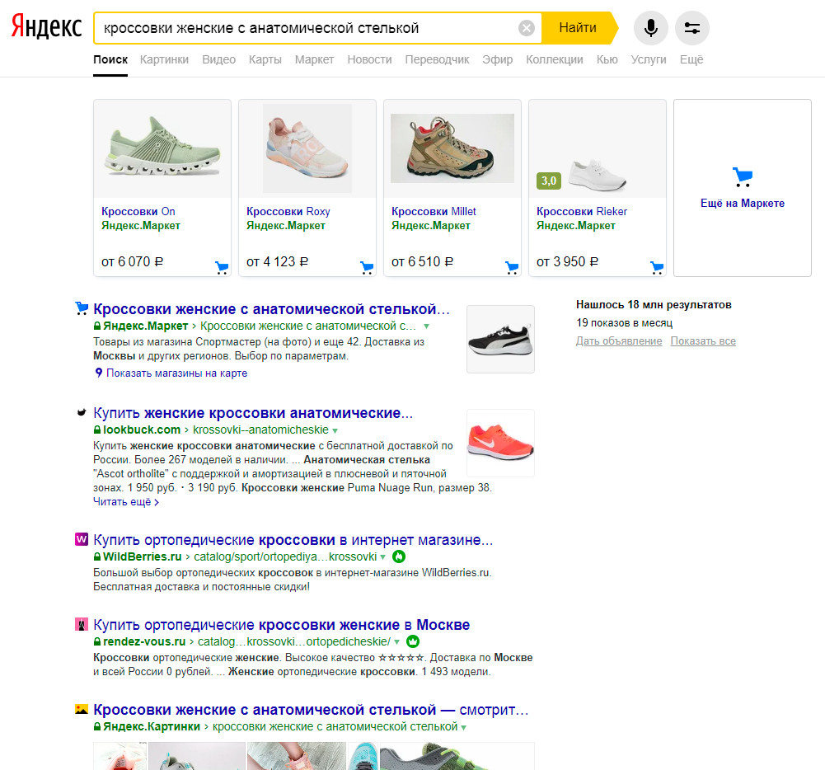
Task: Click the Показать все link
Action: coord(703,341)
